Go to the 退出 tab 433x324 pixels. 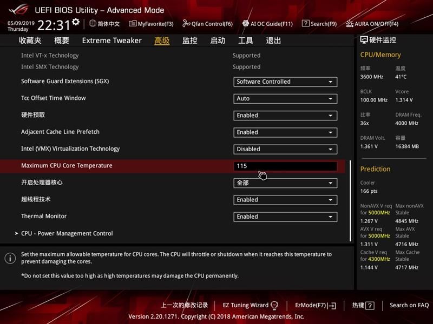(x=273, y=40)
